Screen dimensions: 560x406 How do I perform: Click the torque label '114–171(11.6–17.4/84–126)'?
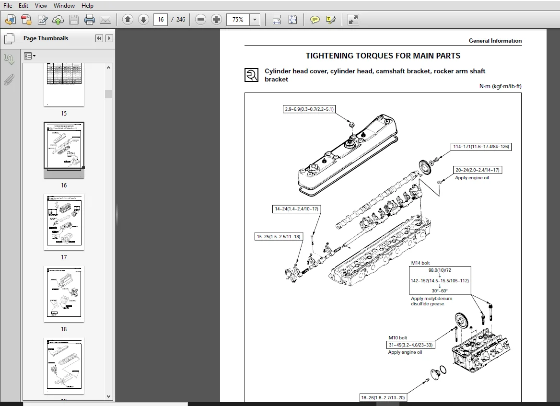point(481,146)
